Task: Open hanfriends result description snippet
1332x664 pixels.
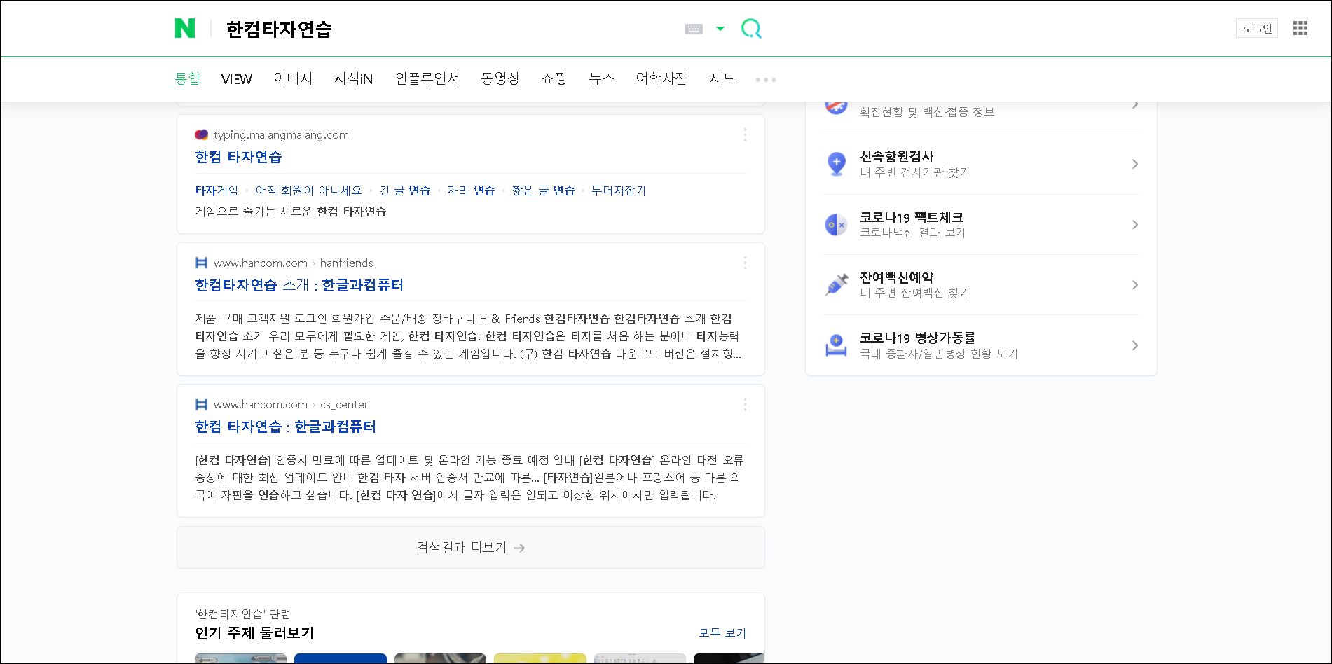Action: click(x=468, y=336)
